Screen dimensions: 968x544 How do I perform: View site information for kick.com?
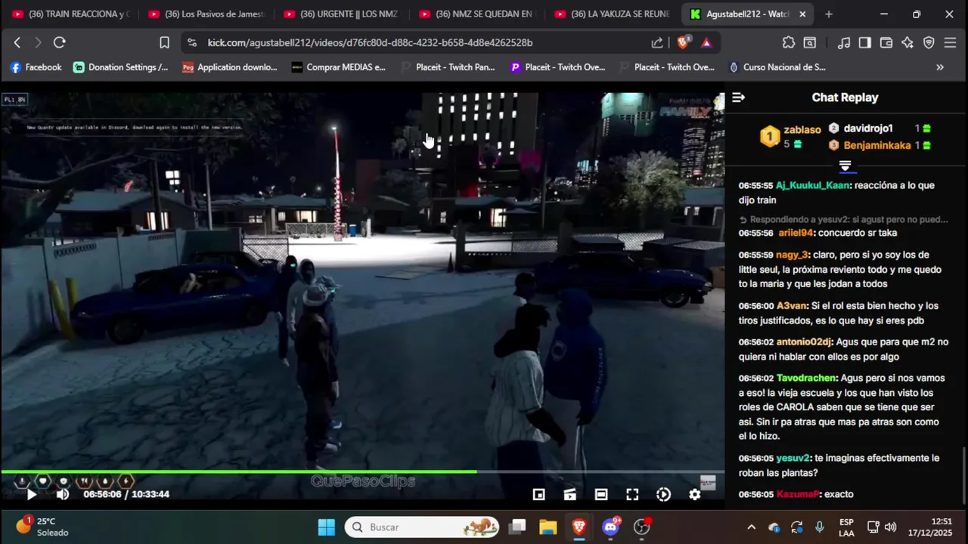coord(191,43)
